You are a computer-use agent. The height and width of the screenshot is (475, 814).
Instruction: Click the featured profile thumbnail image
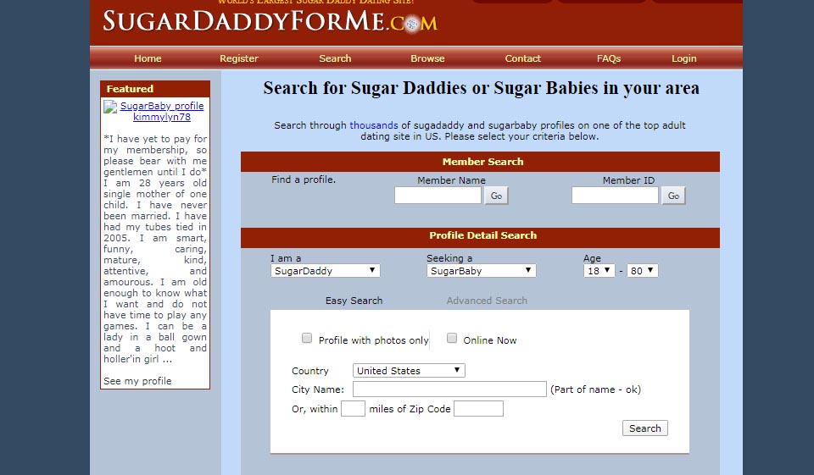(110, 107)
